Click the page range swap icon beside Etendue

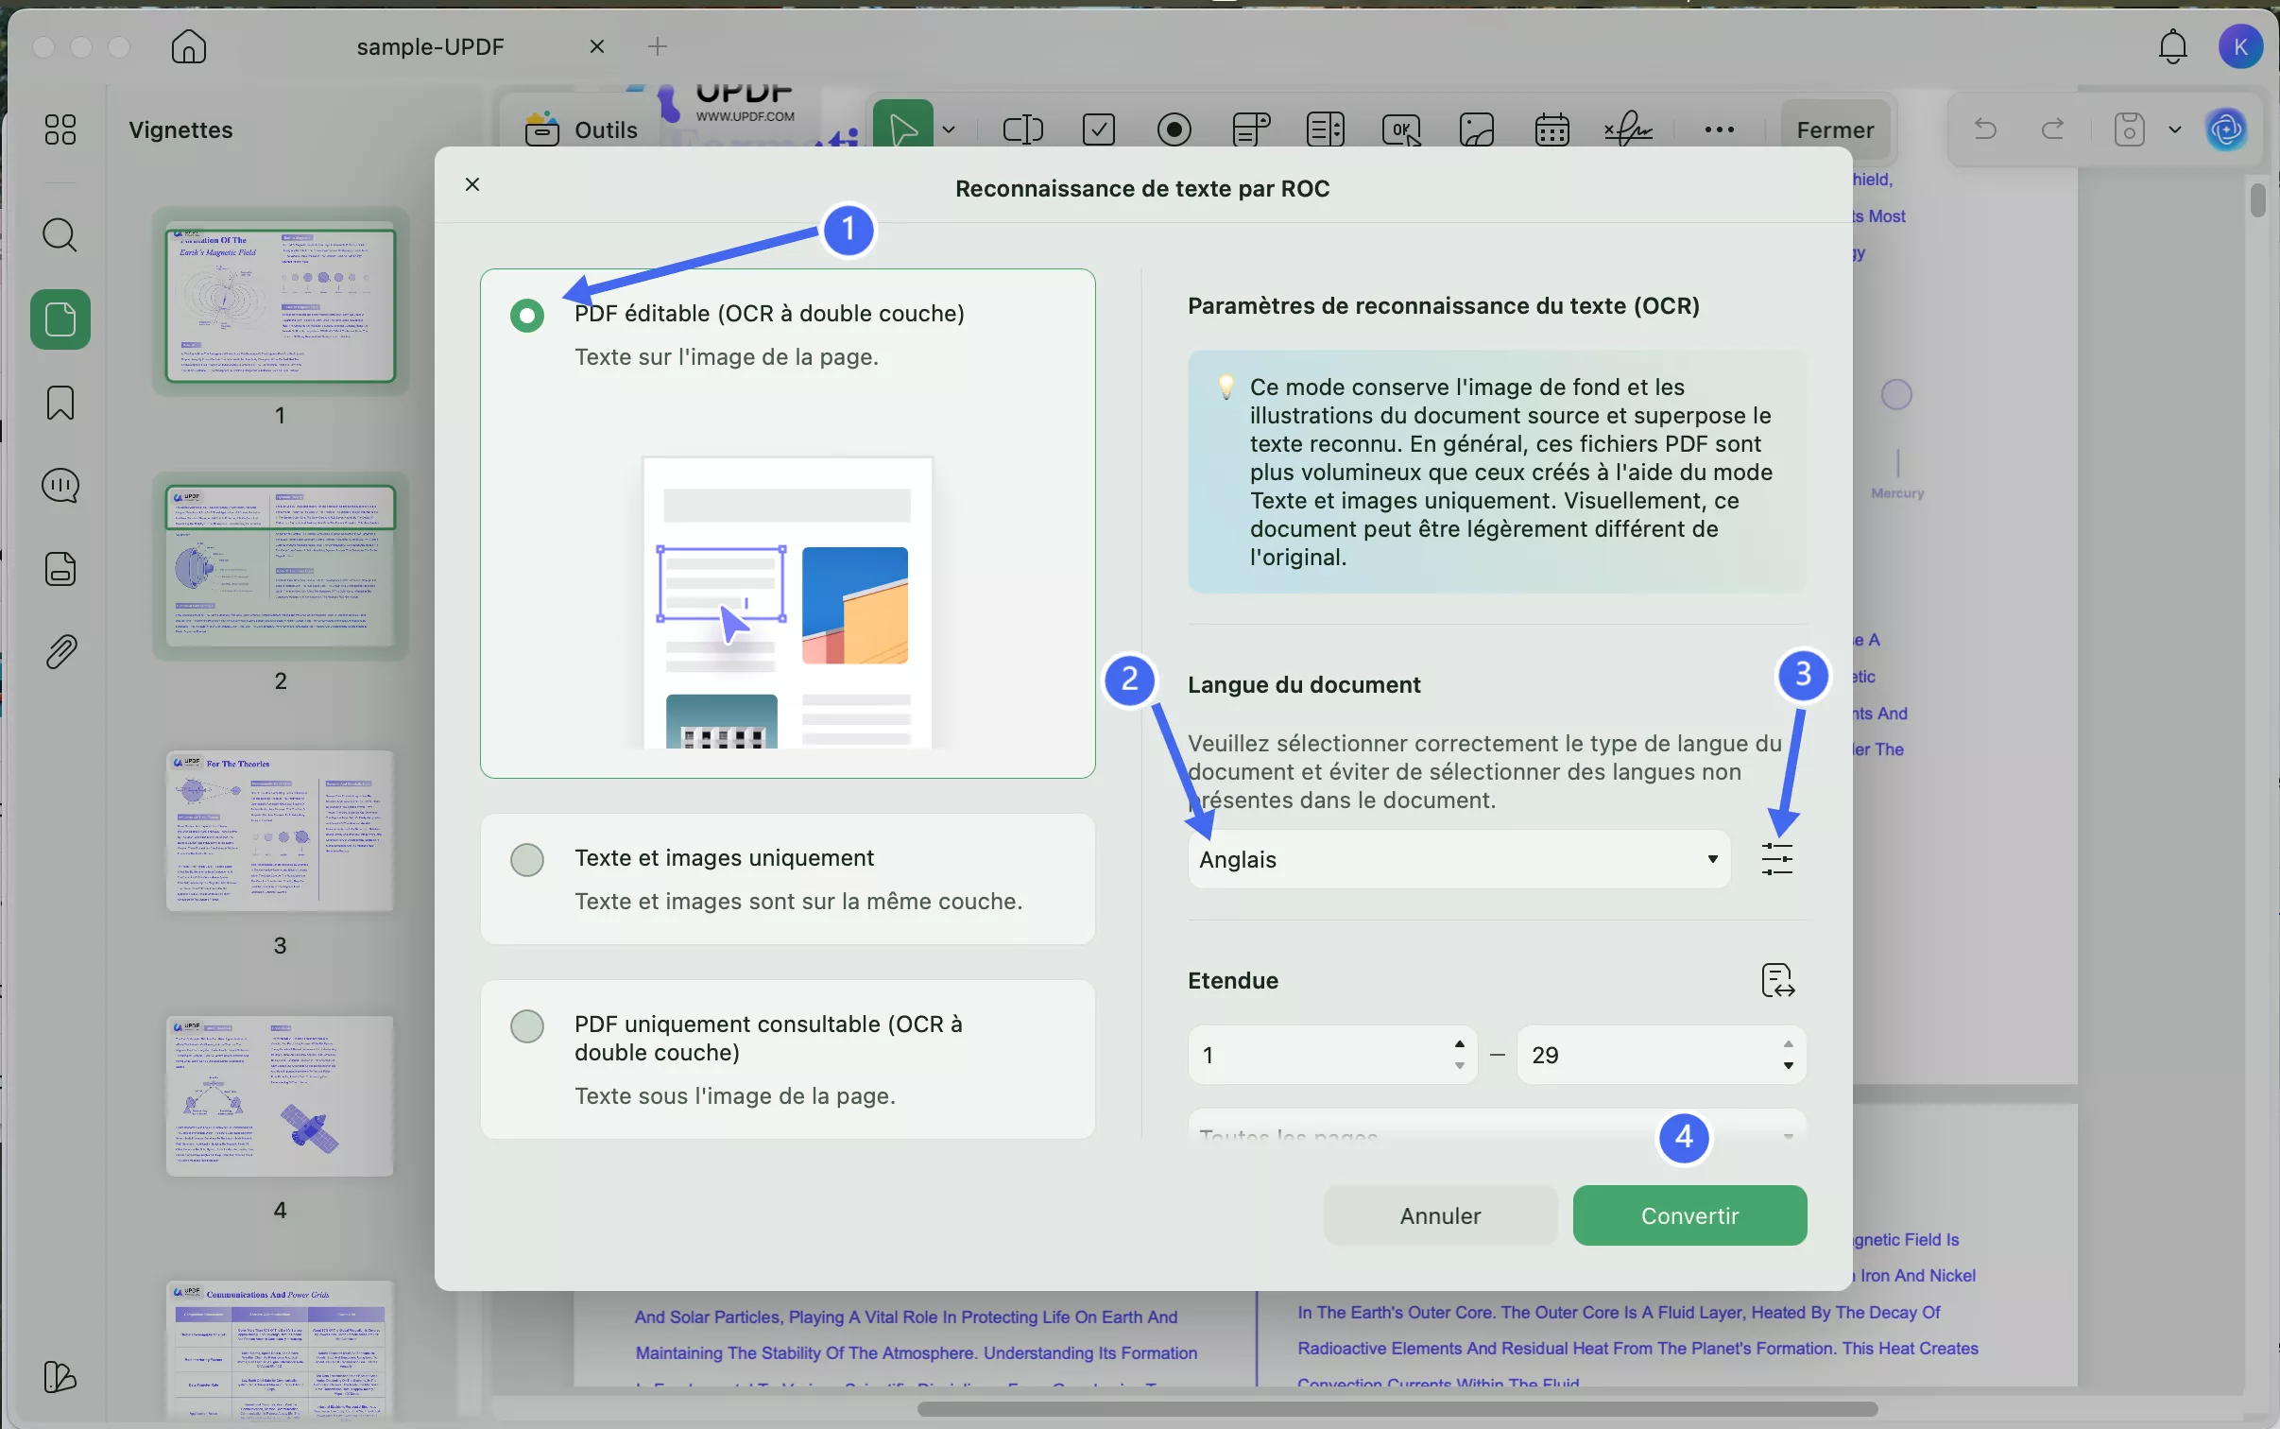[1777, 980]
